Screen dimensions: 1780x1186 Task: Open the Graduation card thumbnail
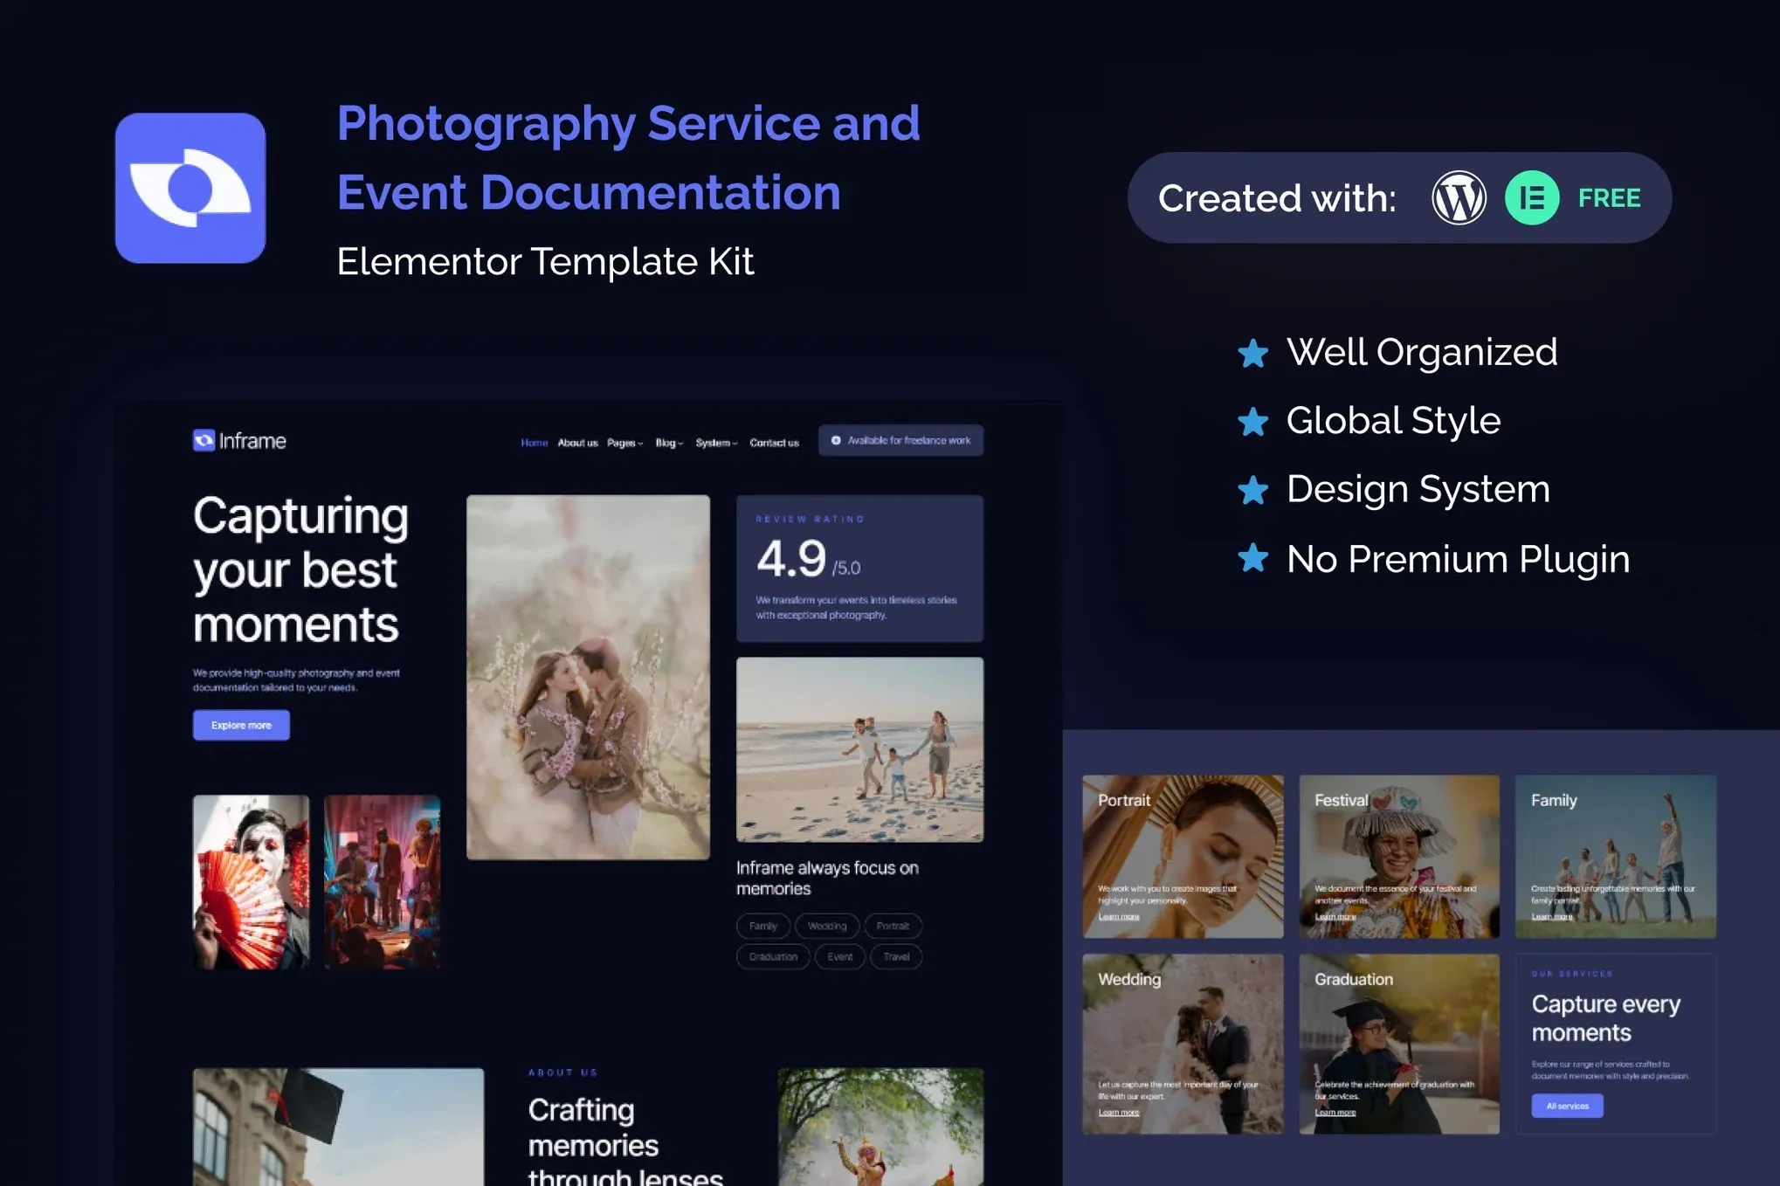tap(1399, 1044)
